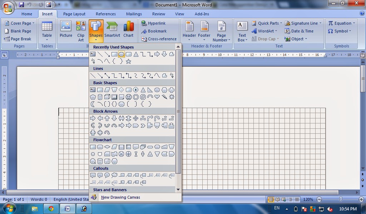The width and height of the screenshot is (366, 214).
Task: Expand the Equation dropdown
Action: [x=341, y=23]
